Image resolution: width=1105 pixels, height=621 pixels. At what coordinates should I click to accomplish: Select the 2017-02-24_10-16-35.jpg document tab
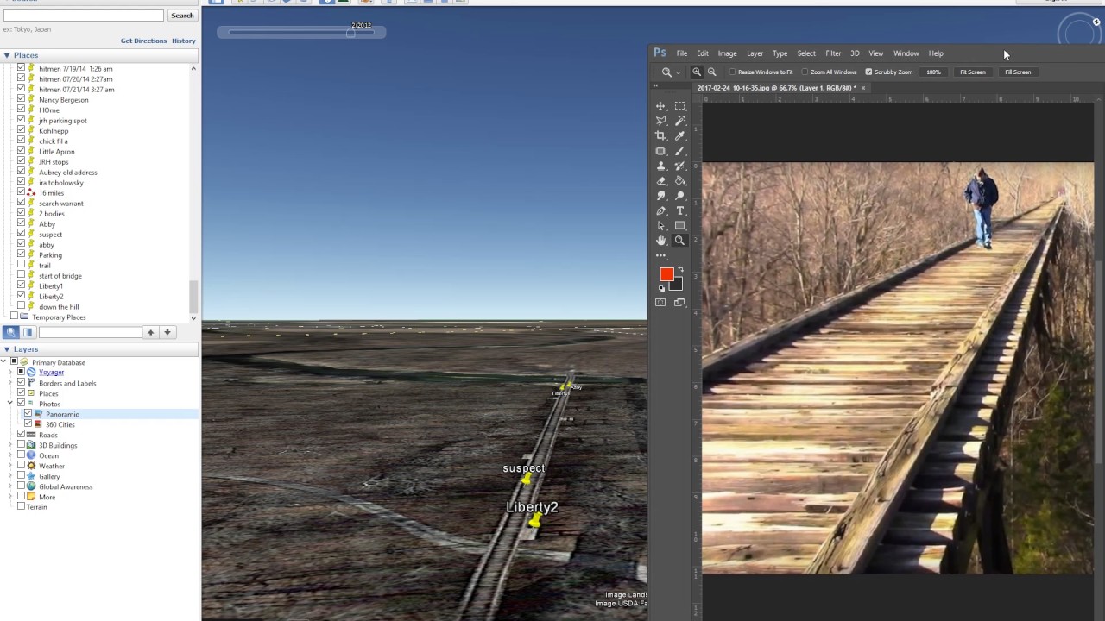pos(780,88)
